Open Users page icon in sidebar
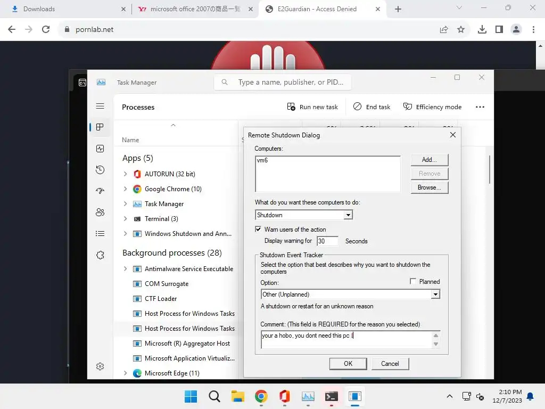 tap(100, 212)
